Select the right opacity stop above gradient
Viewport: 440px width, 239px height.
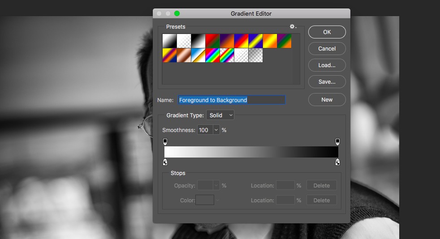coord(337,141)
